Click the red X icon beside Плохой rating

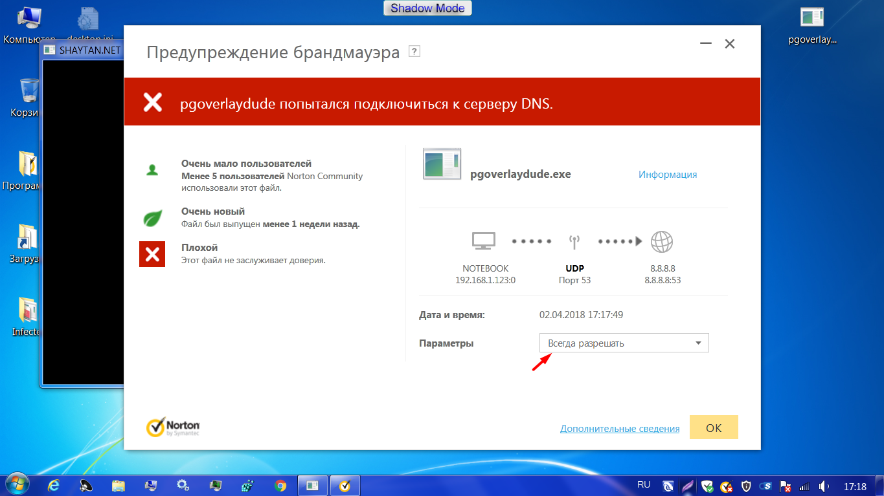(x=152, y=253)
